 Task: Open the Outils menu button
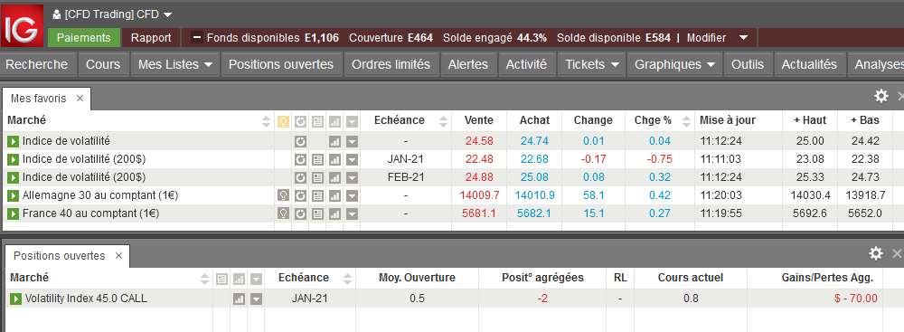click(x=748, y=64)
